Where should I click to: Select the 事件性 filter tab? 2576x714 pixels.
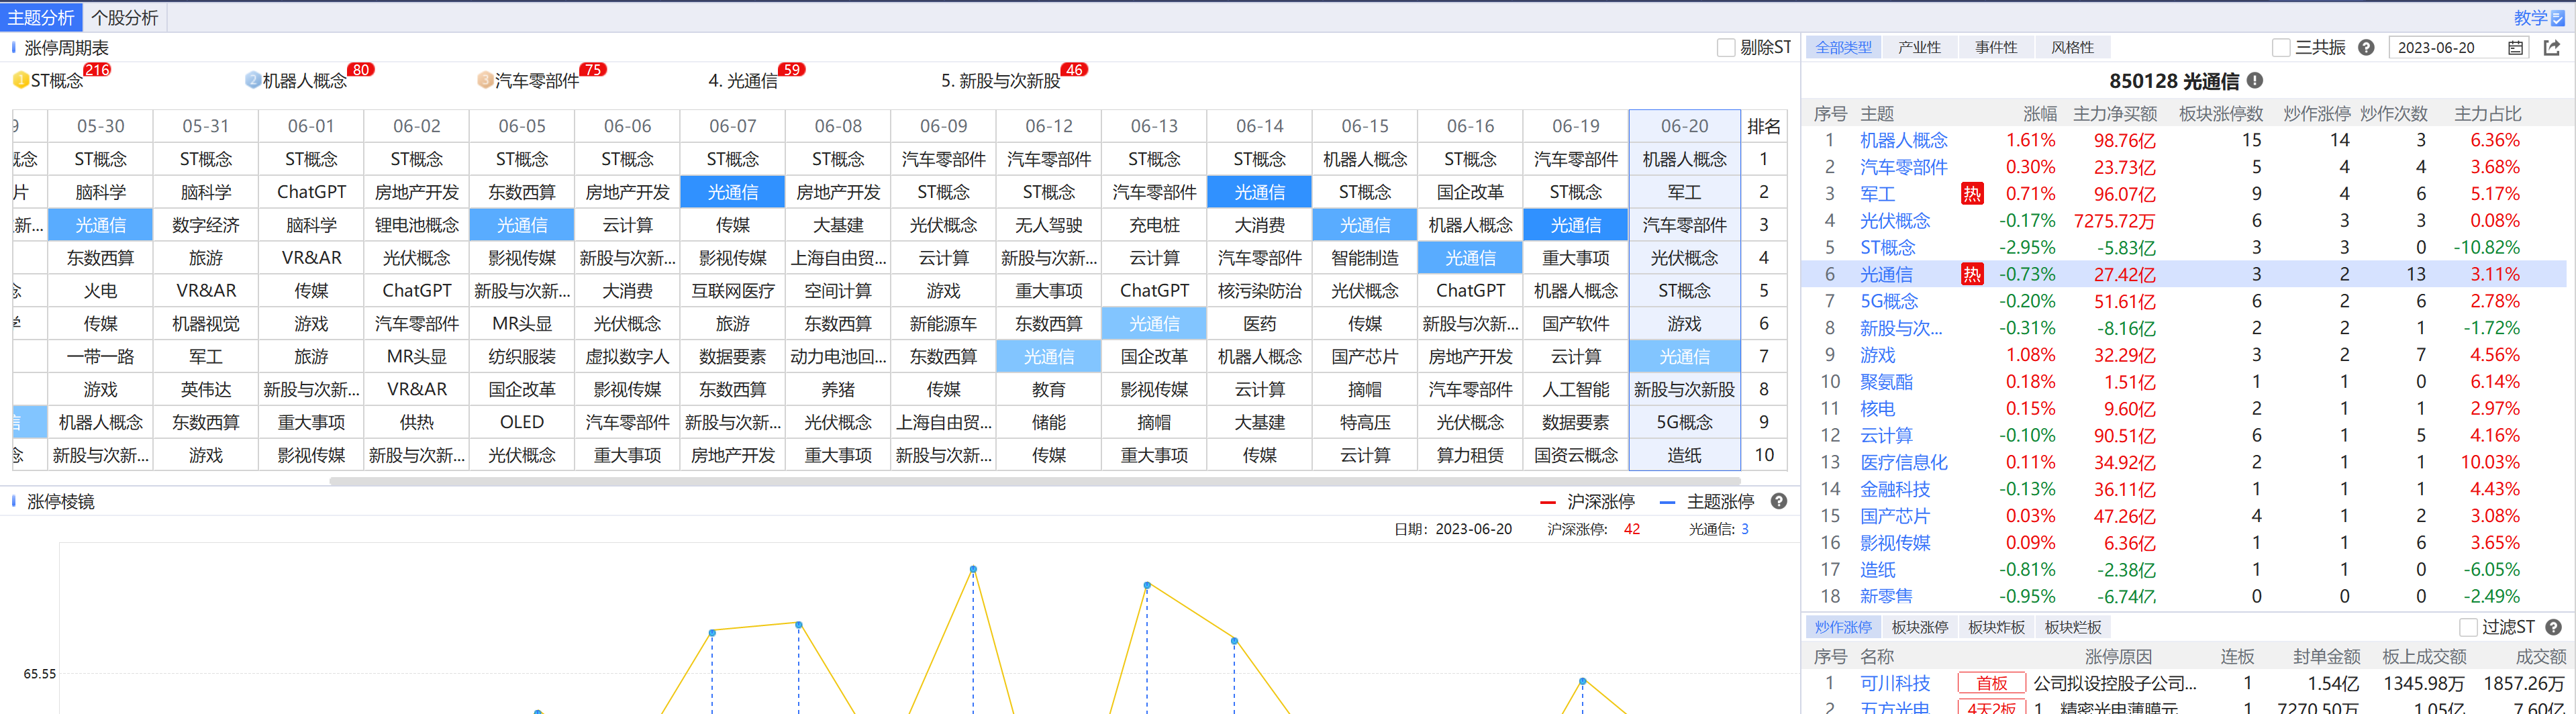coord(1996,47)
